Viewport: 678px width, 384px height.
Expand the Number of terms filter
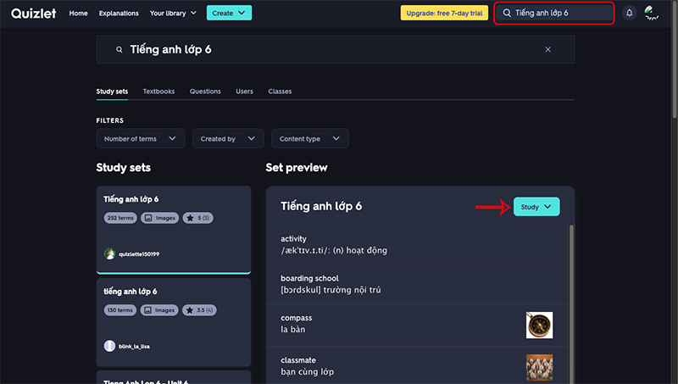coord(141,139)
